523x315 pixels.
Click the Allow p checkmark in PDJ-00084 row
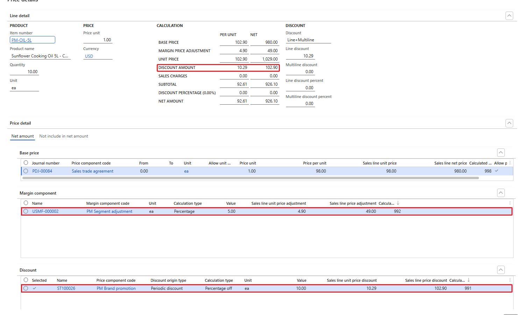tap(496, 171)
